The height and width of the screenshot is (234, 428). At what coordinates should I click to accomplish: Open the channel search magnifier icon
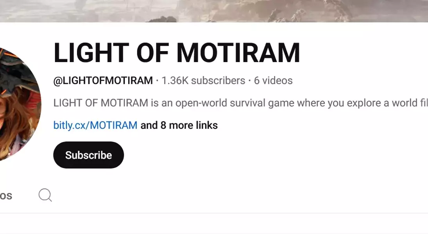[45, 195]
